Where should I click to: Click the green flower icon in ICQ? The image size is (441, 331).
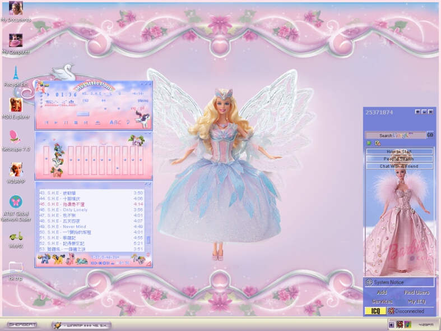[x=369, y=143]
